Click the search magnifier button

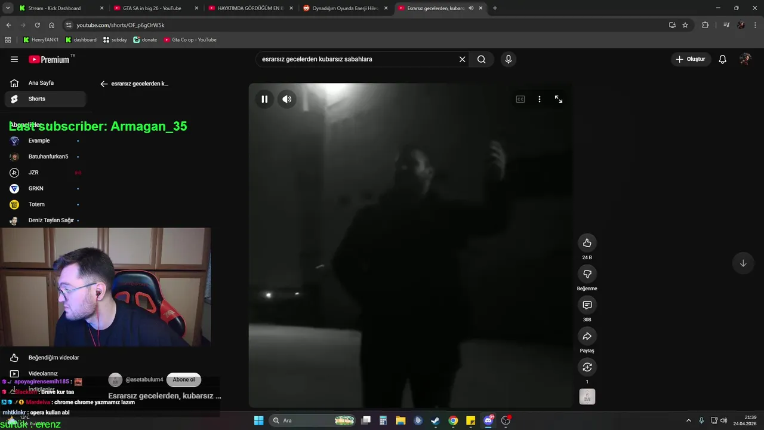482,59
